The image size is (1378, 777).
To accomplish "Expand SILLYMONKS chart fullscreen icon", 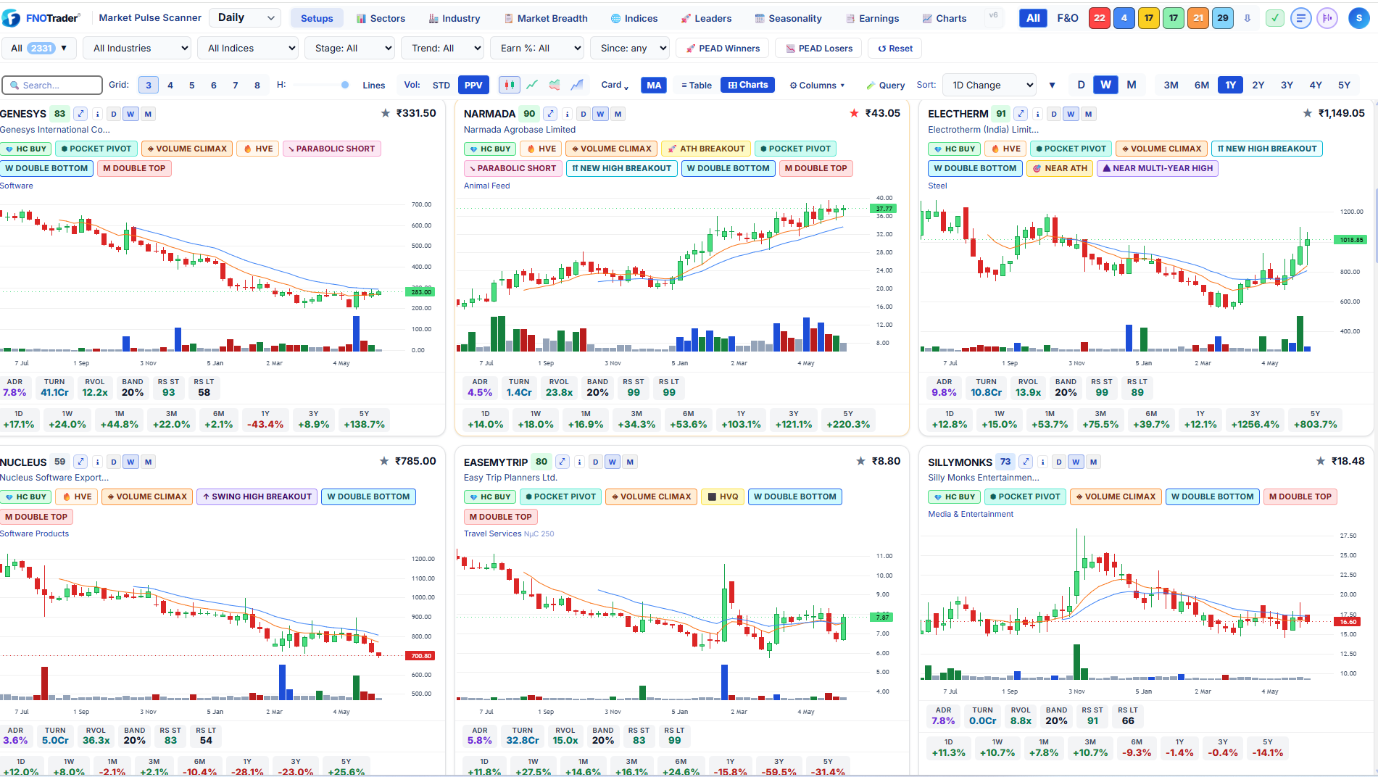I will [1026, 462].
